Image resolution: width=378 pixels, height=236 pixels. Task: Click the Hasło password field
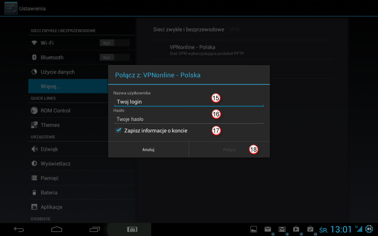[x=189, y=119]
